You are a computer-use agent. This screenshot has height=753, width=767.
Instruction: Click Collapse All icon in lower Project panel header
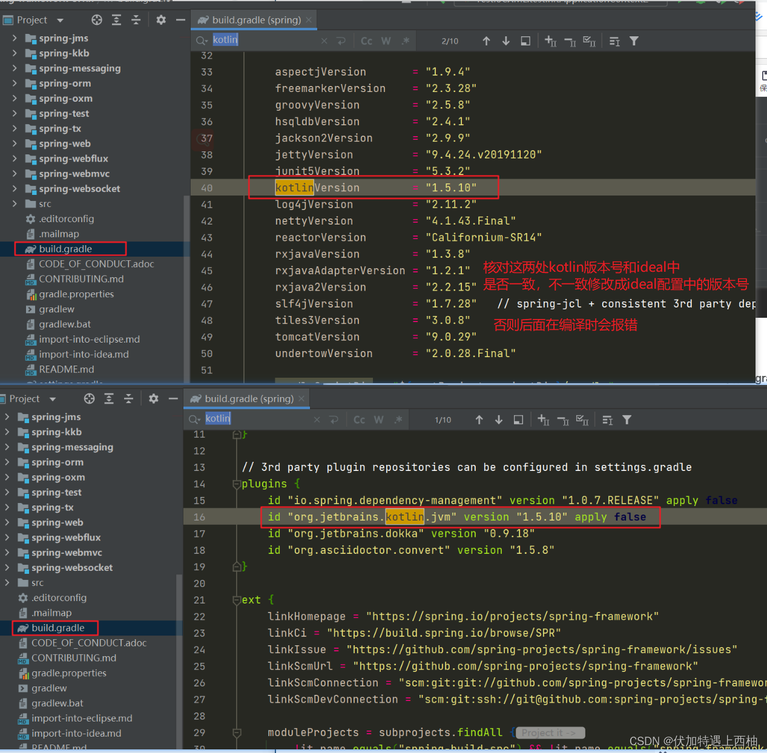point(128,398)
